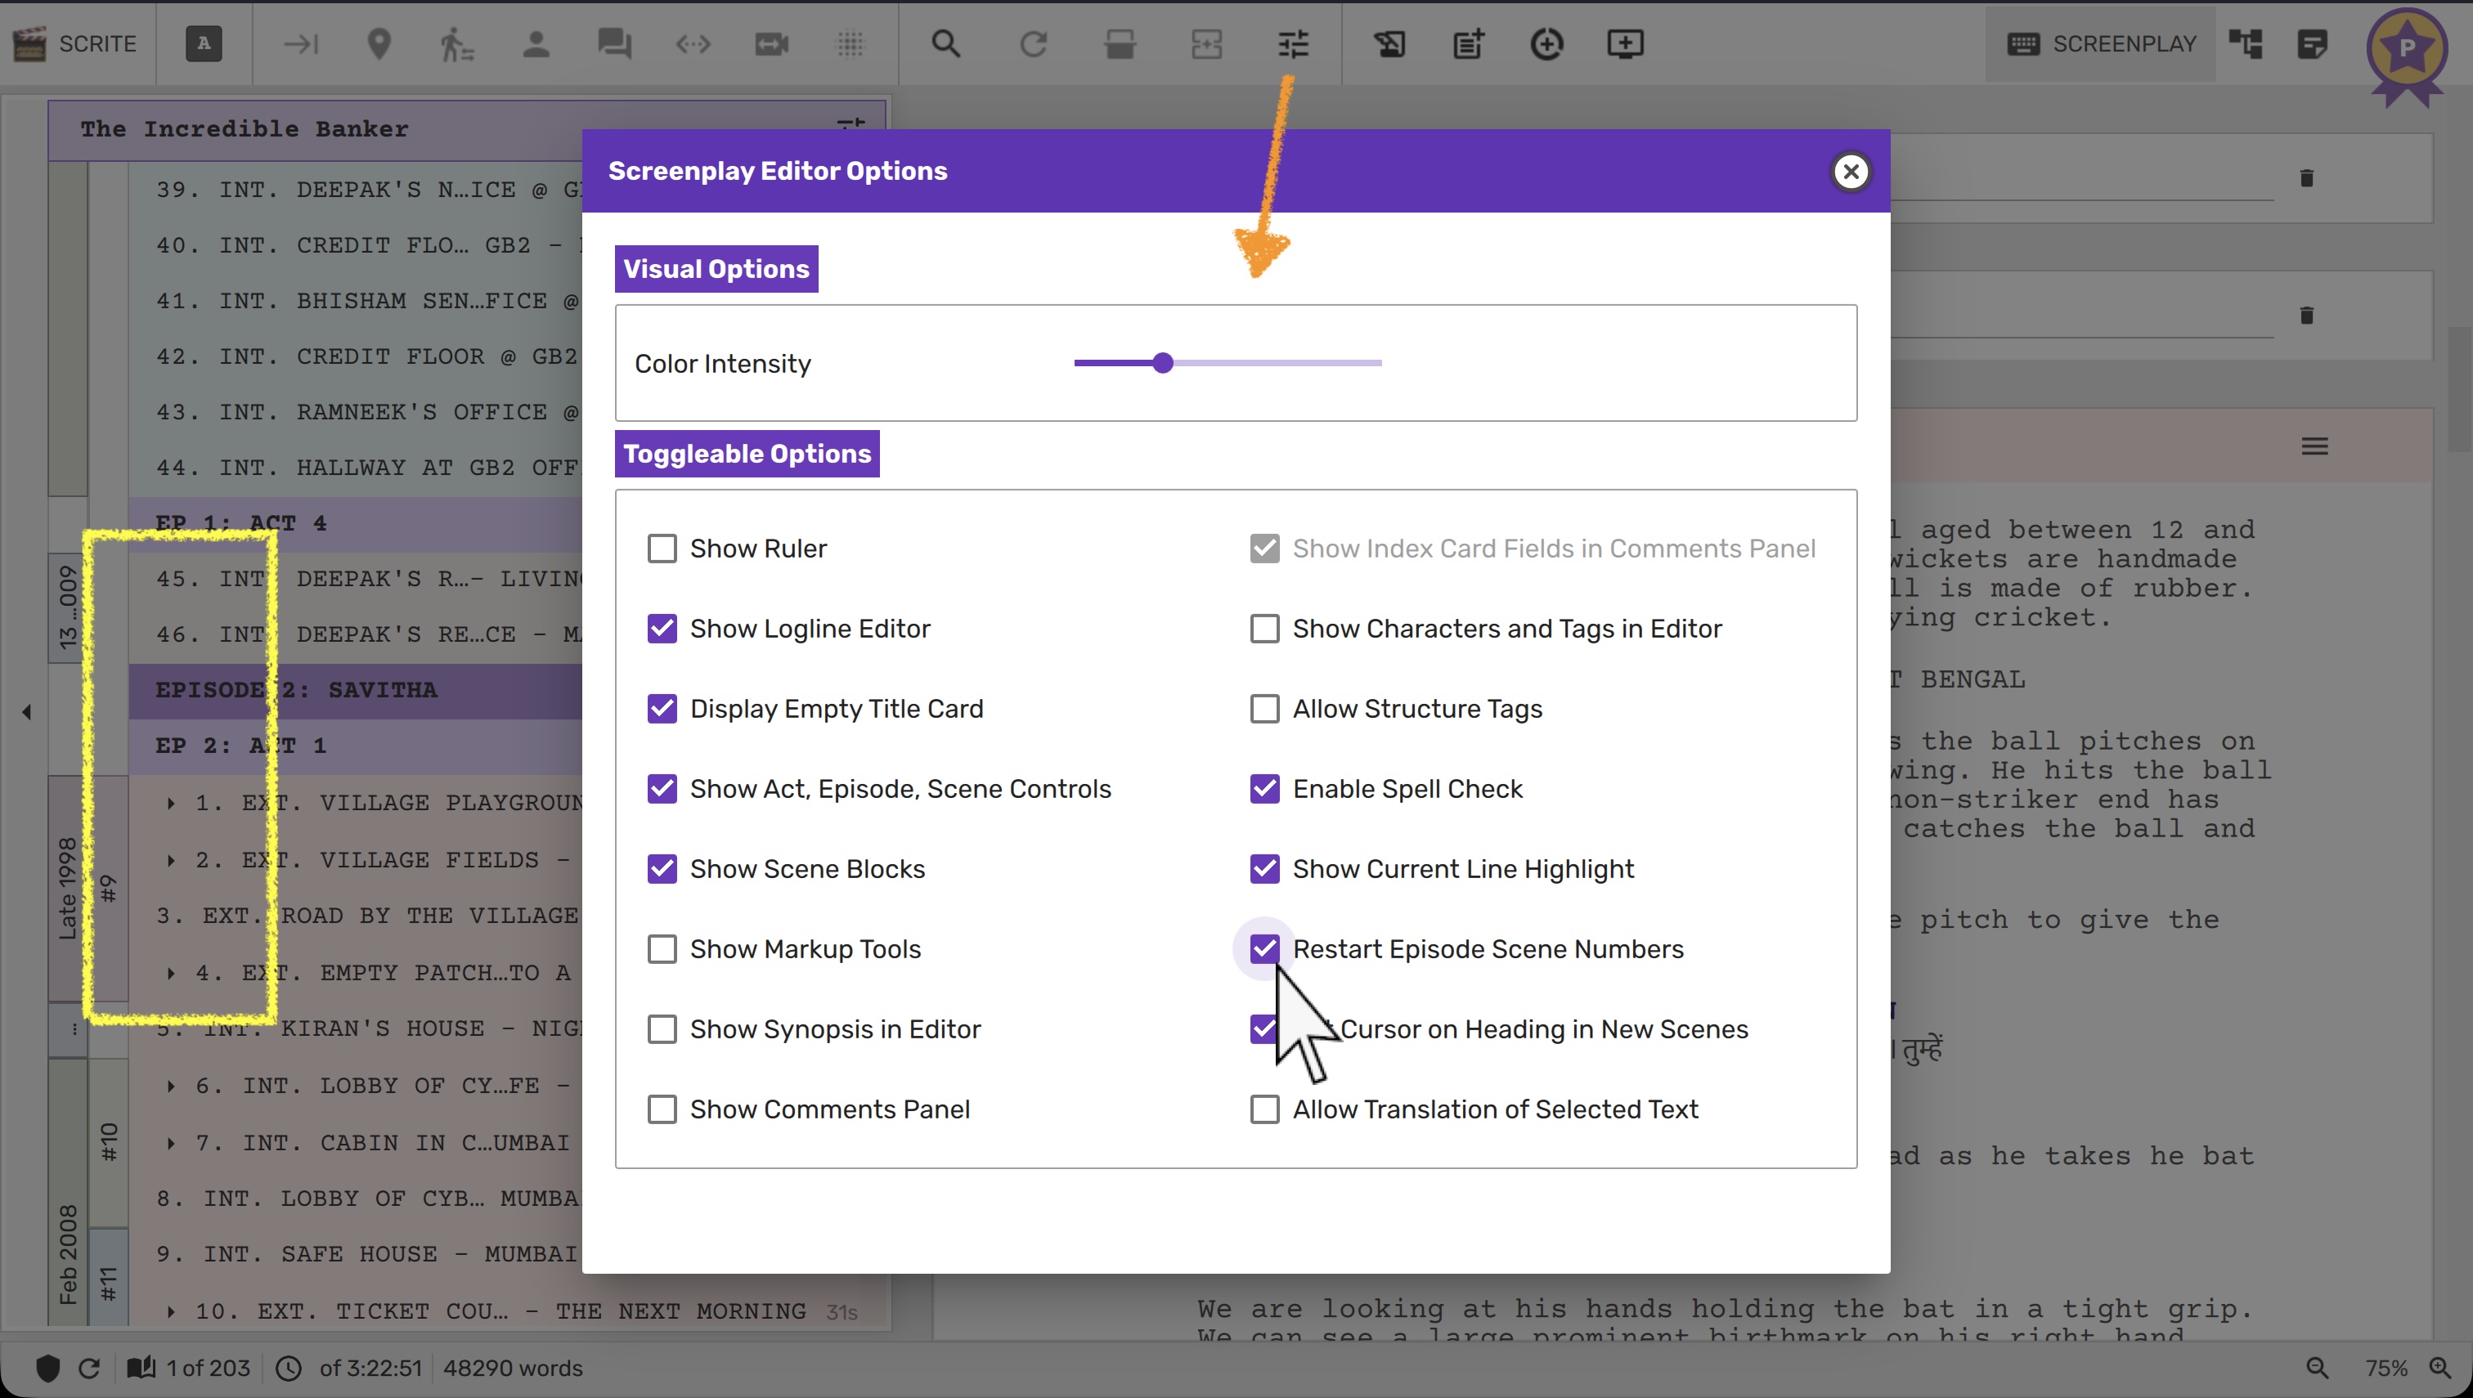2473x1398 pixels.
Task: Click the structure view icon top right
Action: pos(2246,44)
